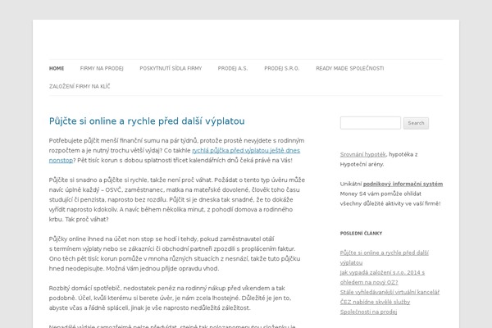Open the Firmy na prodej menu page
The height and width of the screenshot is (328, 492).
coord(102,68)
